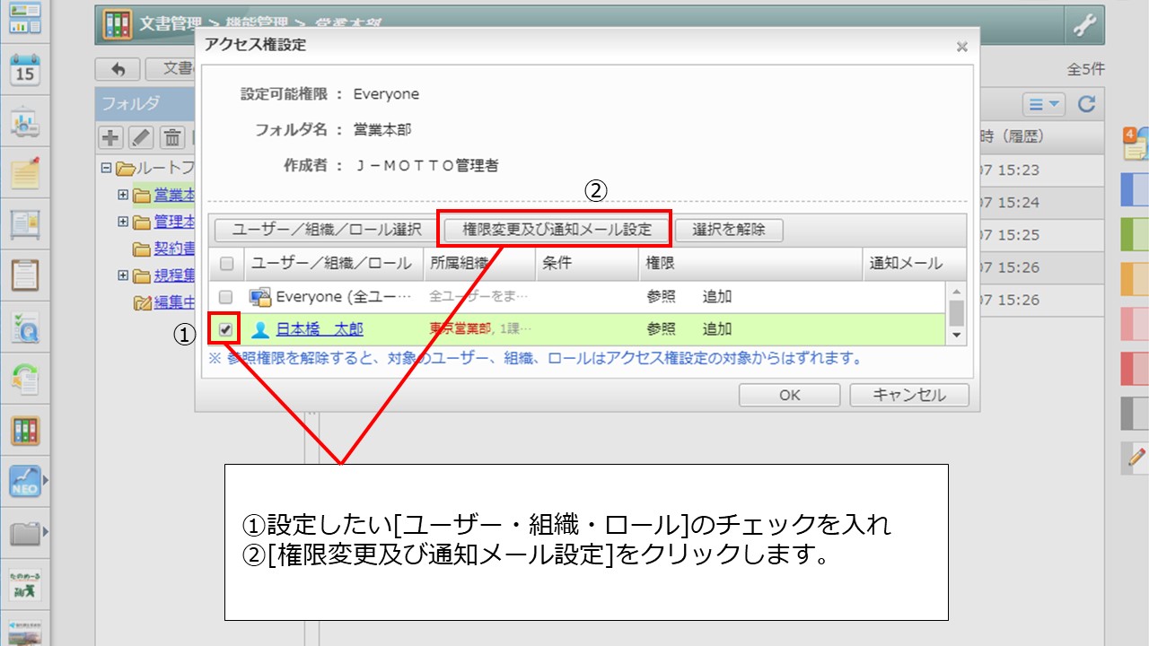Click the delete folder trash icon
1149x646 pixels.
click(171, 137)
